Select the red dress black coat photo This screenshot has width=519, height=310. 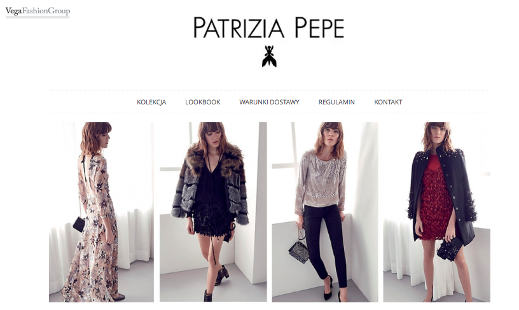point(436,212)
